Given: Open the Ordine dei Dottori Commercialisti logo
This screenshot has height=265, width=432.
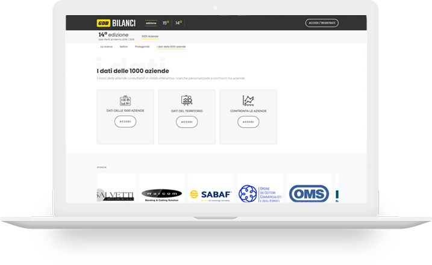Looking at the screenshot, I should coord(260,193).
